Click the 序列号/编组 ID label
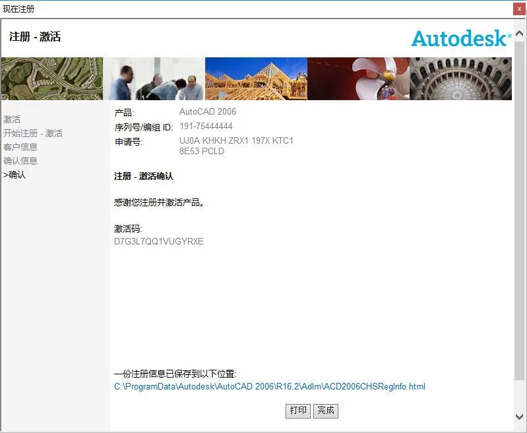Screen dimensions: 527x433 (144, 127)
